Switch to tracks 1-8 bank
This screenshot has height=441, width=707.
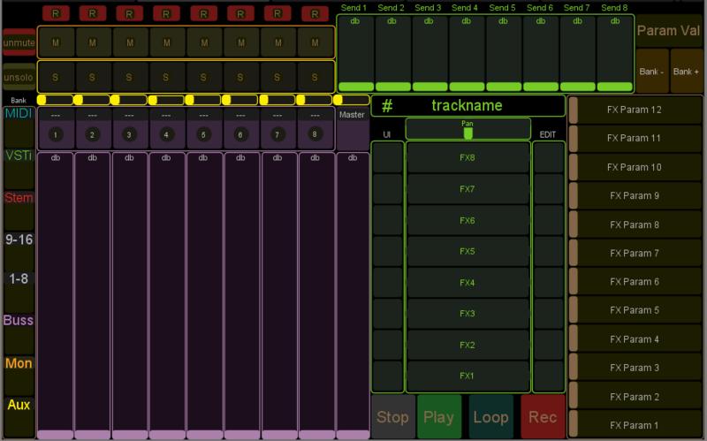pos(19,292)
